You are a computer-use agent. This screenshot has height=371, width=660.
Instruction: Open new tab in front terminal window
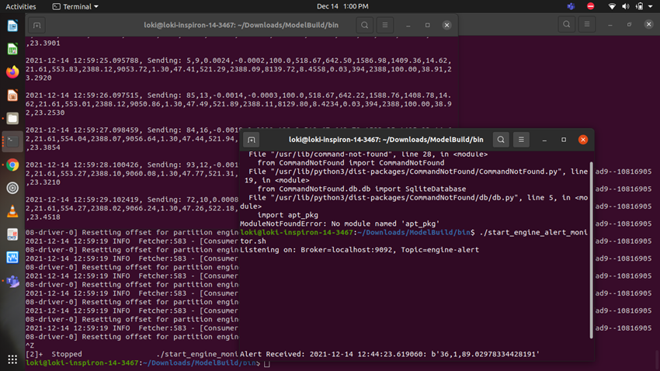[252, 140]
